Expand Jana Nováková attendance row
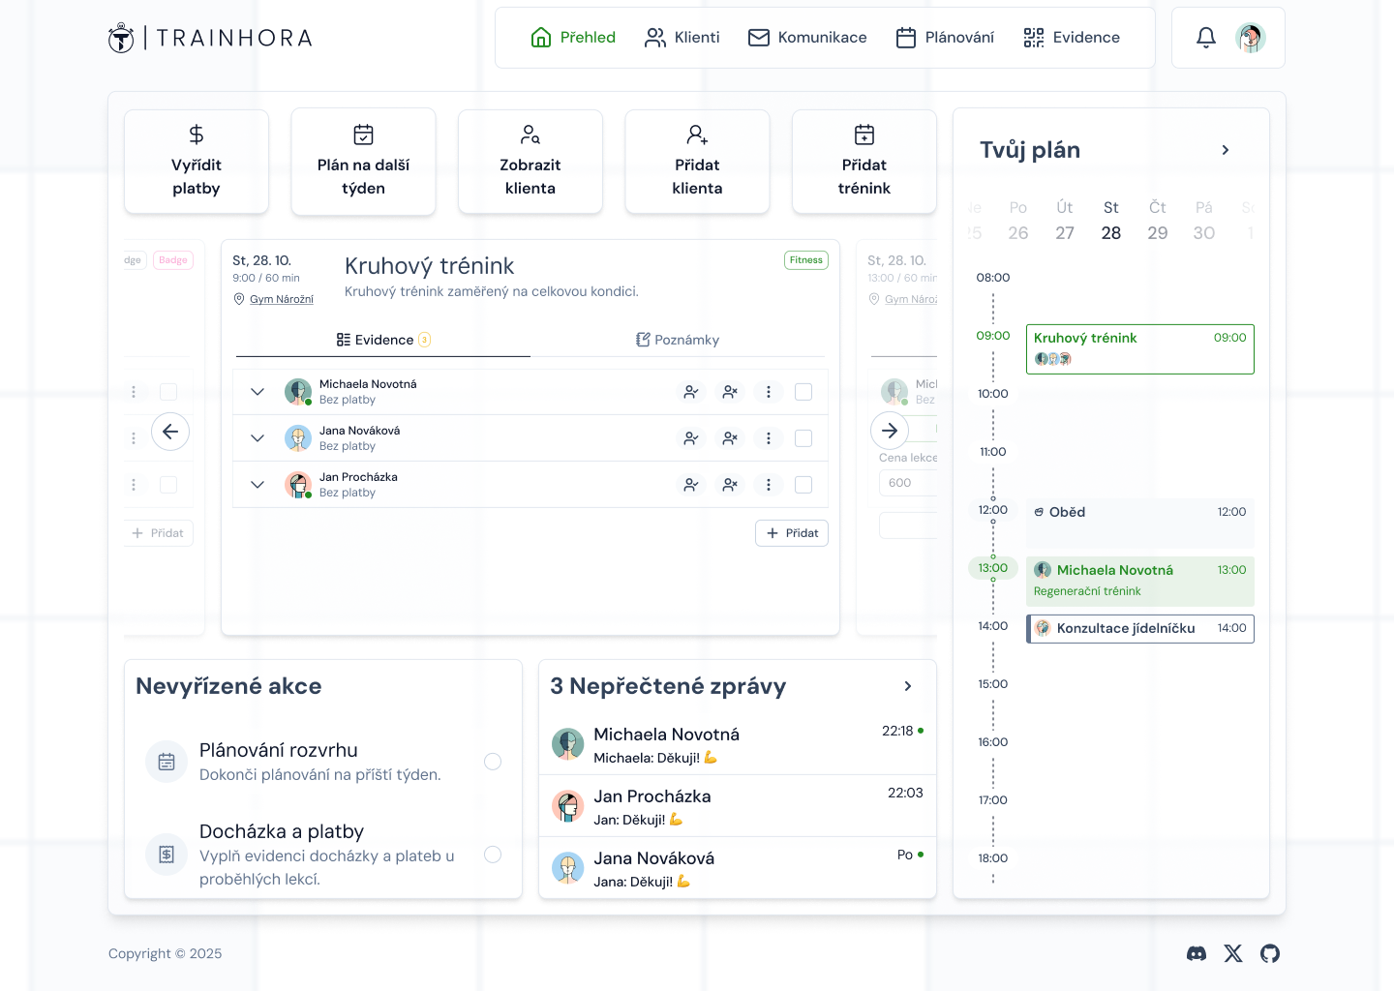The height and width of the screenshot is (991, 1394). click(258, 438)
